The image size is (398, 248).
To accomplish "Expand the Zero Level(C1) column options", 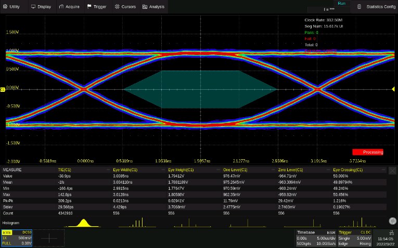I will click(328, 170).
